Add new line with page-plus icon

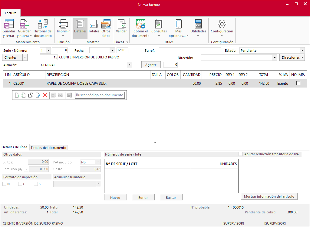(x=17, y=95)
